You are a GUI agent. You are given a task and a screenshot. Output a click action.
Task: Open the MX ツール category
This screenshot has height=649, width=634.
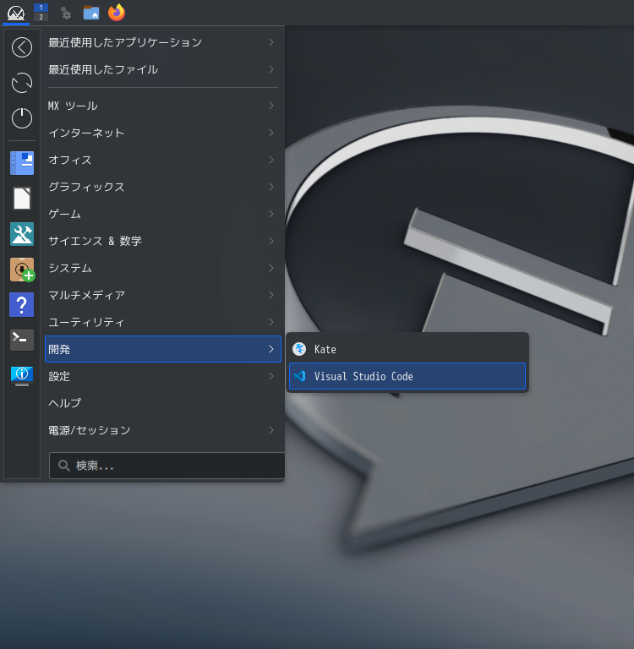click(163, 106)
